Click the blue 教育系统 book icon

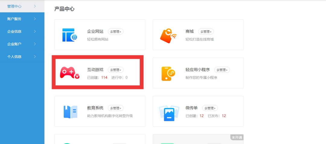(x=70, y=112)
